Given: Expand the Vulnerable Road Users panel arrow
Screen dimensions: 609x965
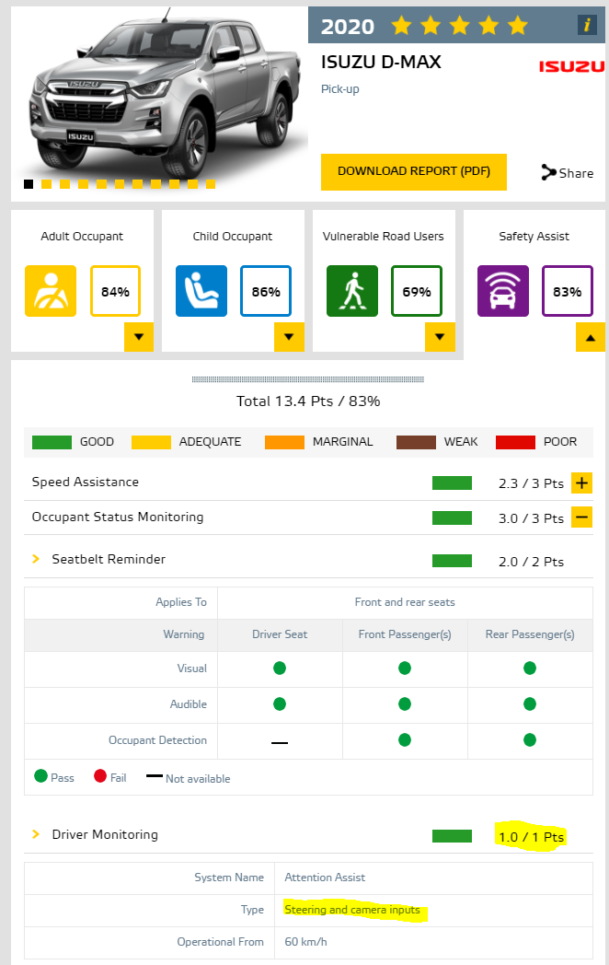Looking at the screenshot, I should point(440,337).
